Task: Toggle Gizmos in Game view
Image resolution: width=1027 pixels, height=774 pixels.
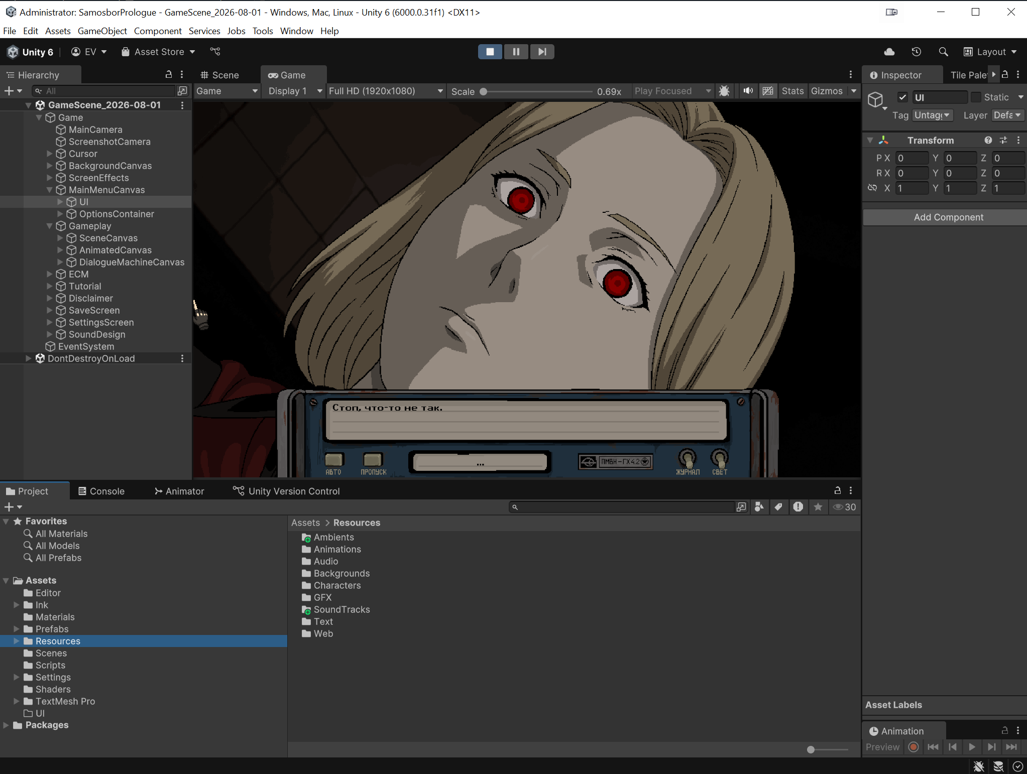Action: (x=827, y=91)
